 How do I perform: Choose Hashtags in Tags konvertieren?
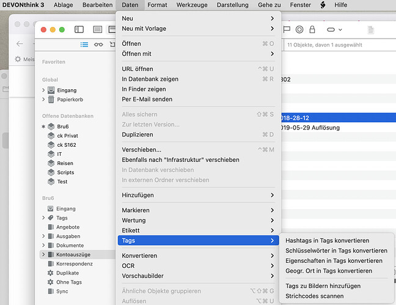(327, 241)
